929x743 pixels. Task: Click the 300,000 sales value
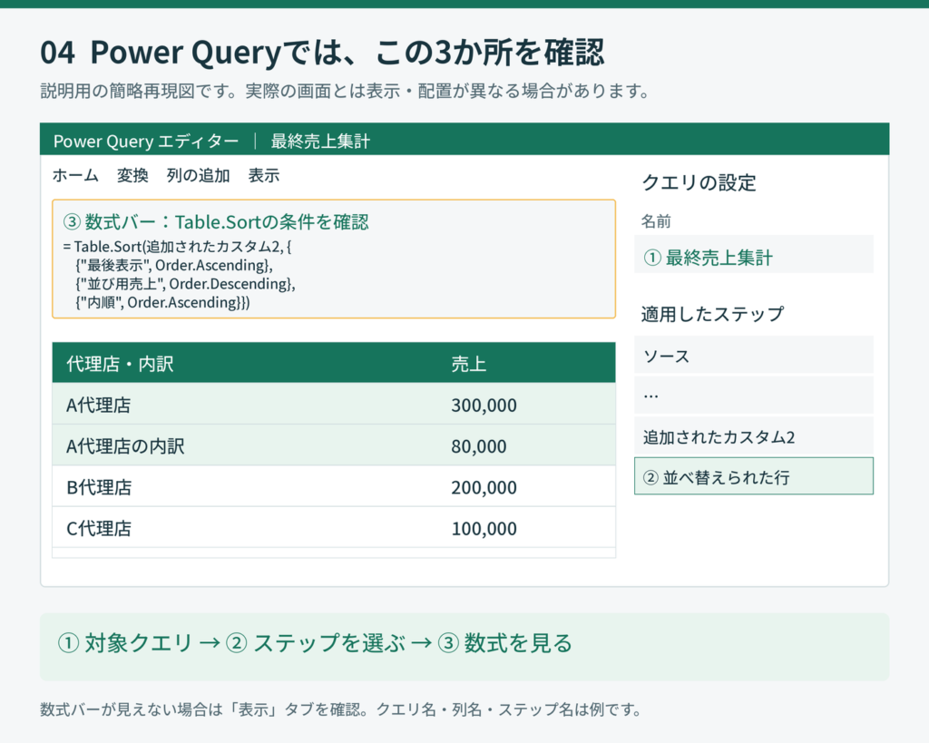[484, 405]
